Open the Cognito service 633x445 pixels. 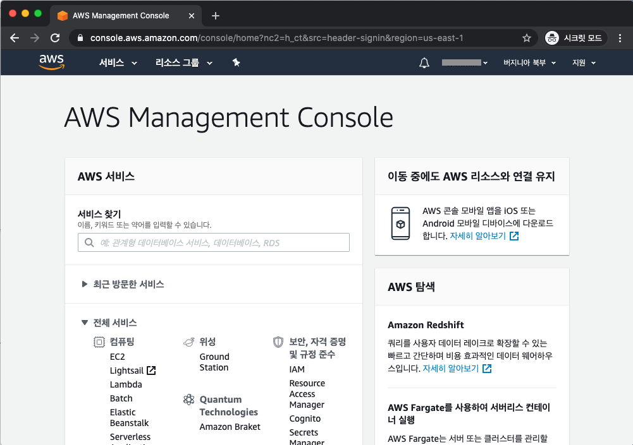305,418
